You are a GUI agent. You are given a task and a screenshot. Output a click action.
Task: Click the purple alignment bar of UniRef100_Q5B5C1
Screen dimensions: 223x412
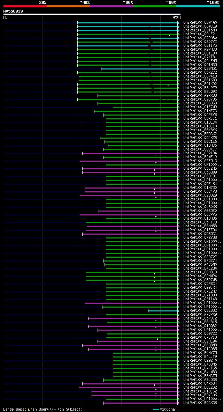pos(131,234)
